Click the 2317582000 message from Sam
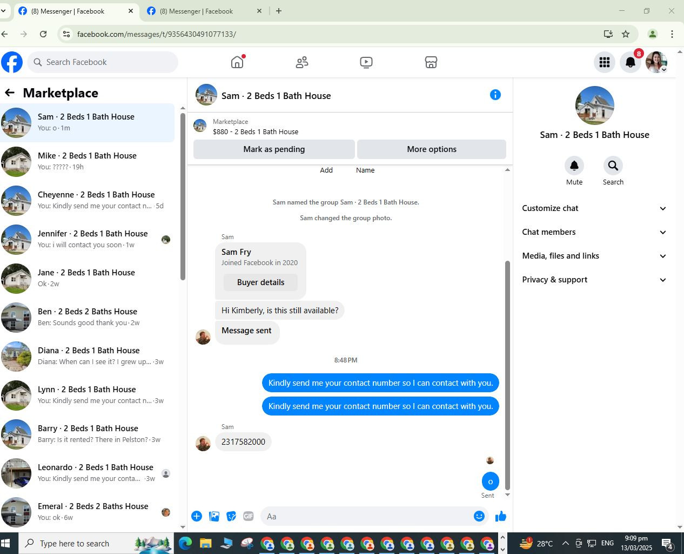Screen dimensions: 684x554 click(x=243, y=442)
